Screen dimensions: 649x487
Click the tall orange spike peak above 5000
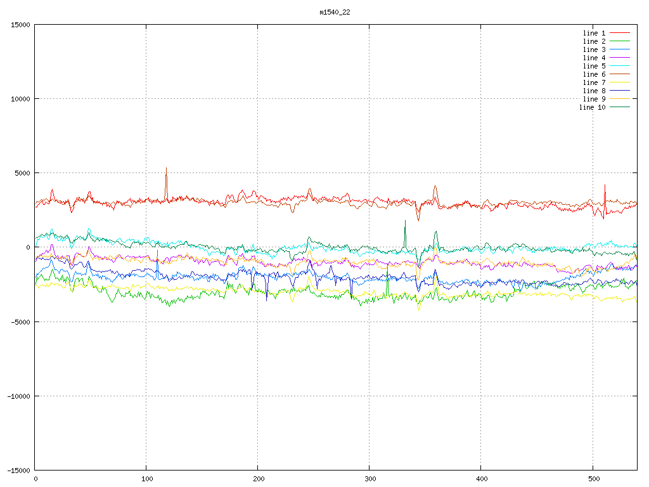pos(166,169)
